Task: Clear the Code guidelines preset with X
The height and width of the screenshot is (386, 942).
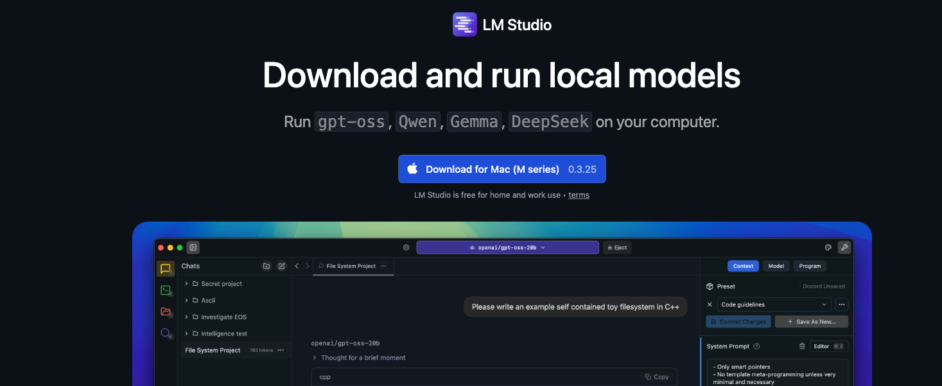Action: click(710, 304)
